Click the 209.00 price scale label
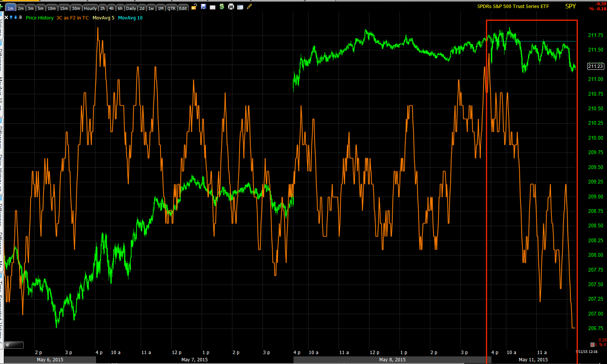 point(596,197)
